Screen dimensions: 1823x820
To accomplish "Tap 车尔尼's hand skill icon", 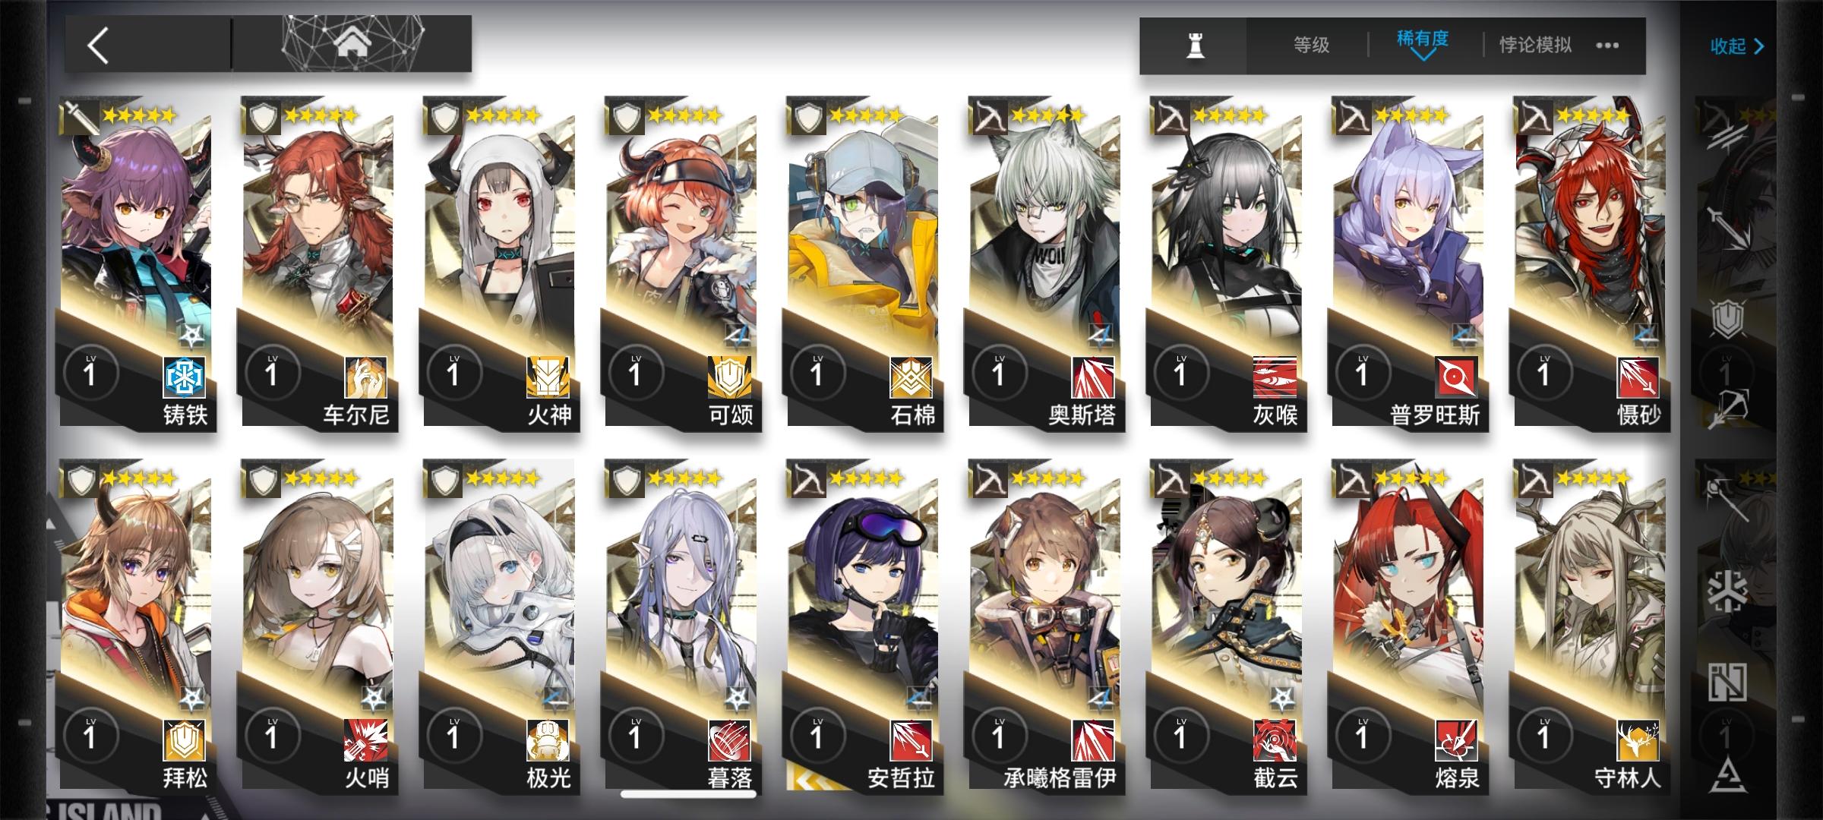I will click(x=366, y=377).
